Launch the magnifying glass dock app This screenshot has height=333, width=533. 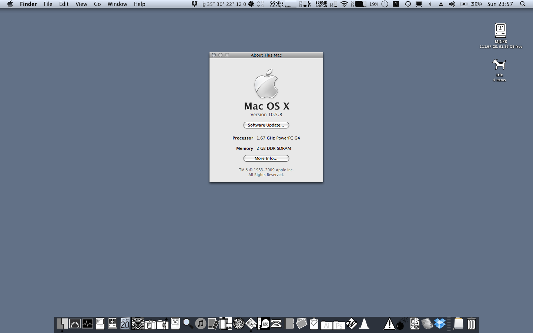[x=188, y=324]
